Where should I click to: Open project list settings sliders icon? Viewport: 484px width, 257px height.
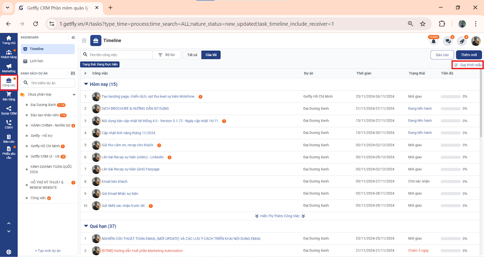pyautogui.click(x=73, y=73)
